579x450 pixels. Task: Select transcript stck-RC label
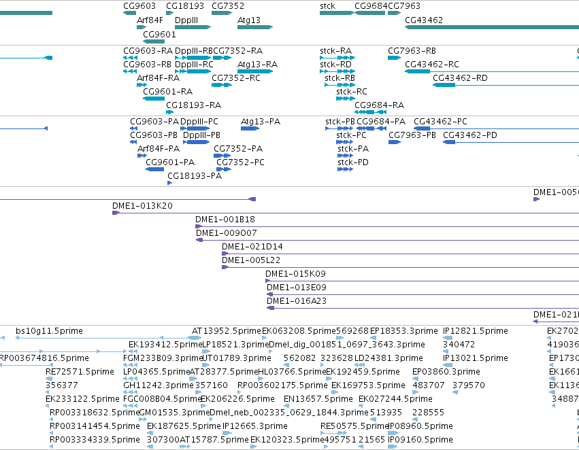(x=351, y=92)
